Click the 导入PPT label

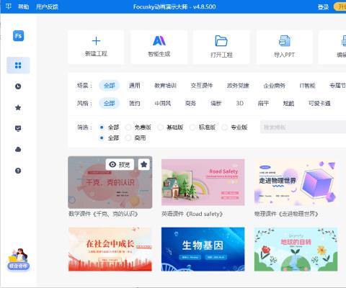click(284, 55)
